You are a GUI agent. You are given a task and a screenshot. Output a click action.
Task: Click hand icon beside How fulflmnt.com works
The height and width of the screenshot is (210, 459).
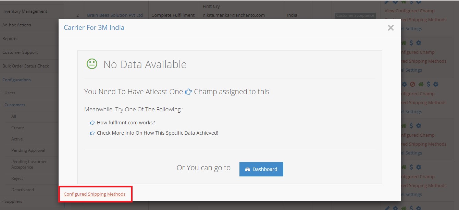pyautogui.click(x=92, y=123)
